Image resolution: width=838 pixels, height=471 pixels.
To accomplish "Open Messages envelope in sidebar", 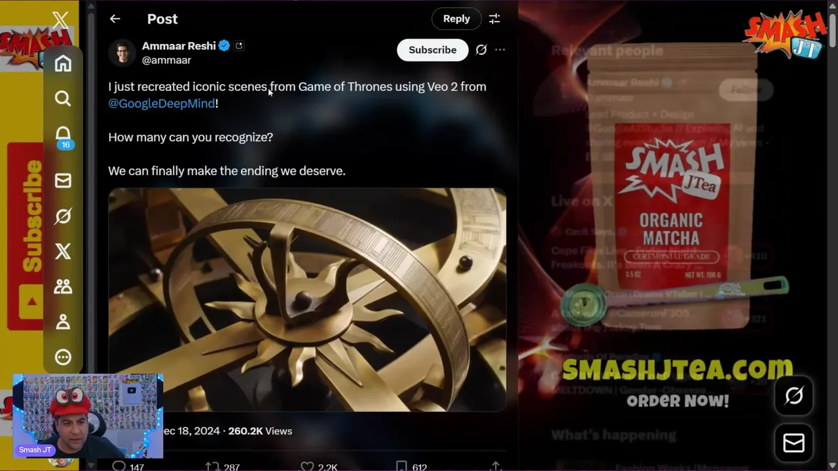I will click(x=63, y=181).
